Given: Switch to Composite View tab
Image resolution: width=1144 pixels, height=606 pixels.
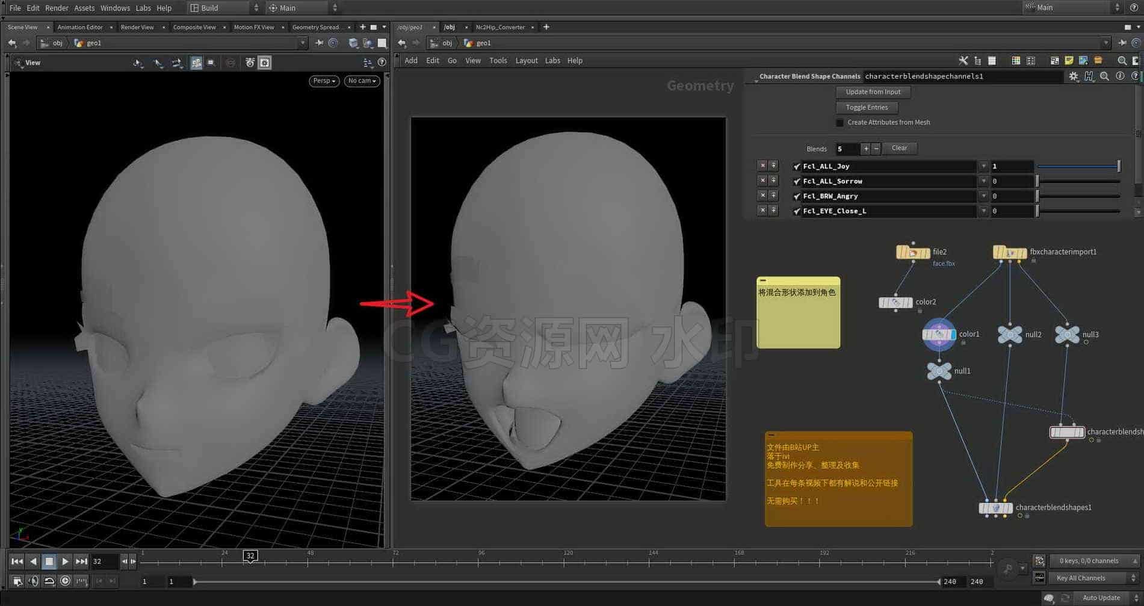Looking at the screenshot, I should pyautogui.click(x=194, y=27).
